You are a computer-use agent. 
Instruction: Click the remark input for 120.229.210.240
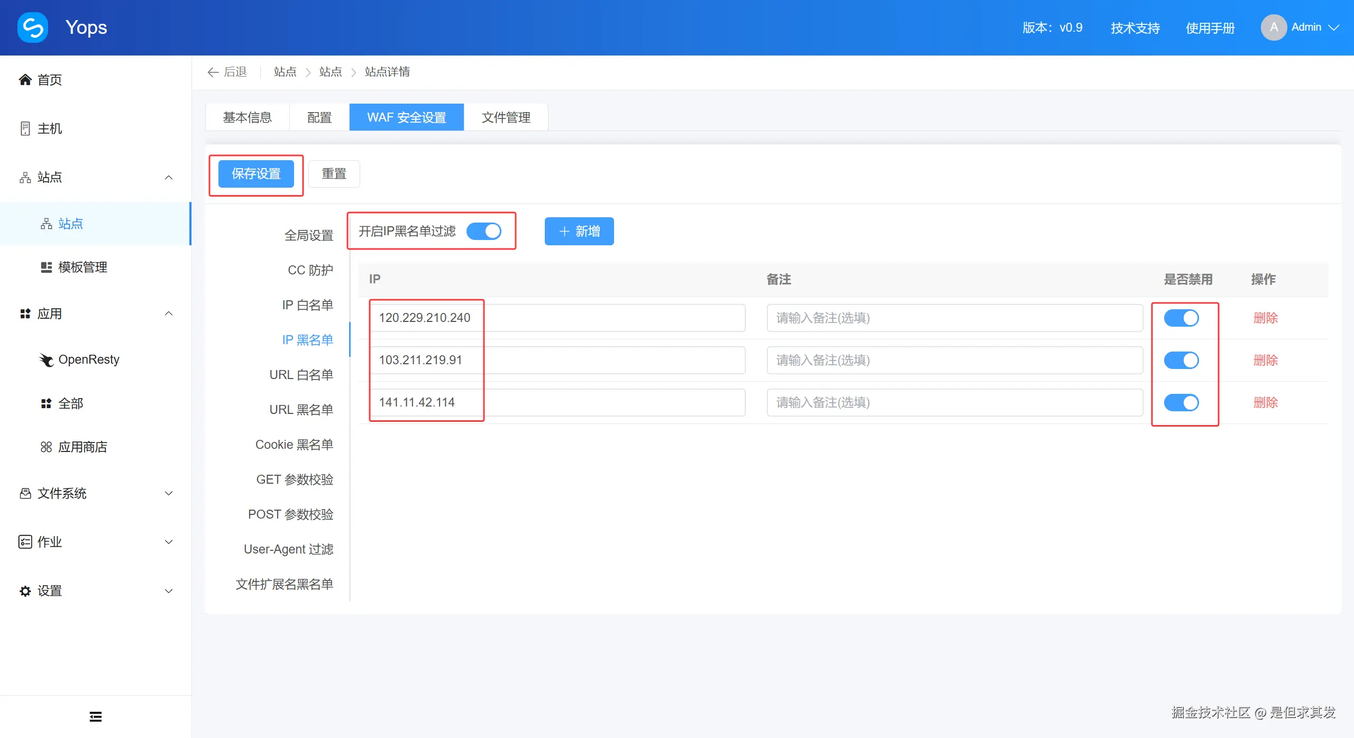(954, 318)
